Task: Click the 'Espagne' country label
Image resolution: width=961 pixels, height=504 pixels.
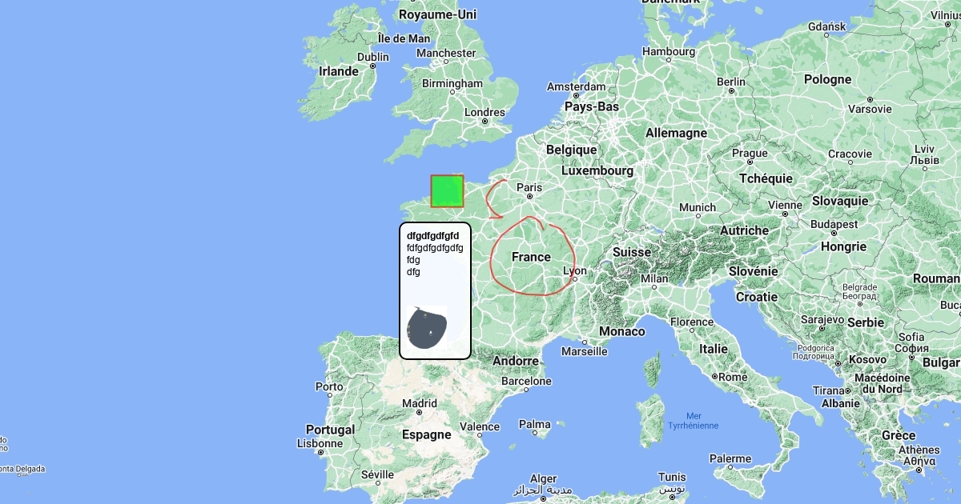Action: [427, 434]
